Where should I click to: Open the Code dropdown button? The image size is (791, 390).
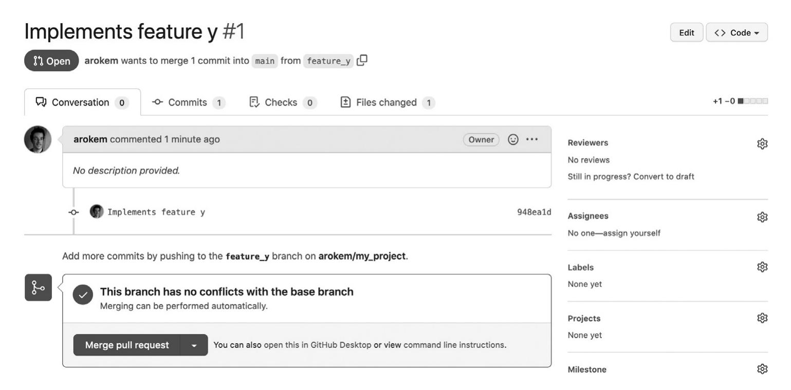pos(737,33)
